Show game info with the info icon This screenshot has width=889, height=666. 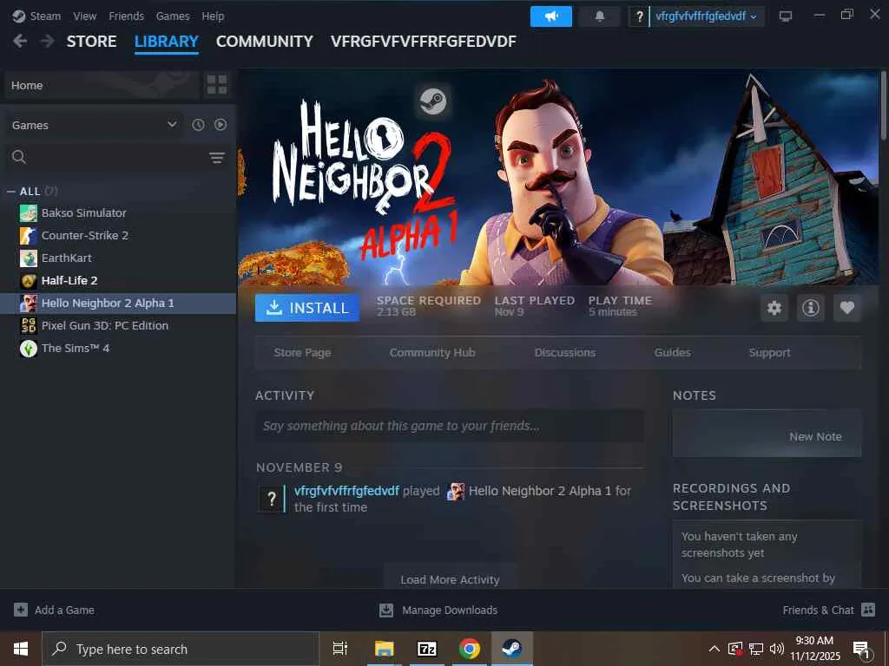pos(810,308)
